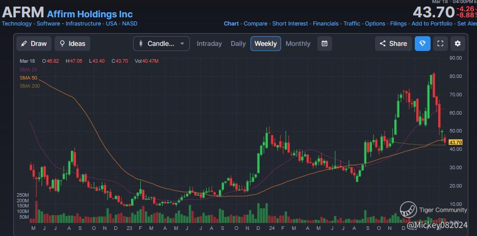Click the AFRM ticker symbol

coord(23,12)
